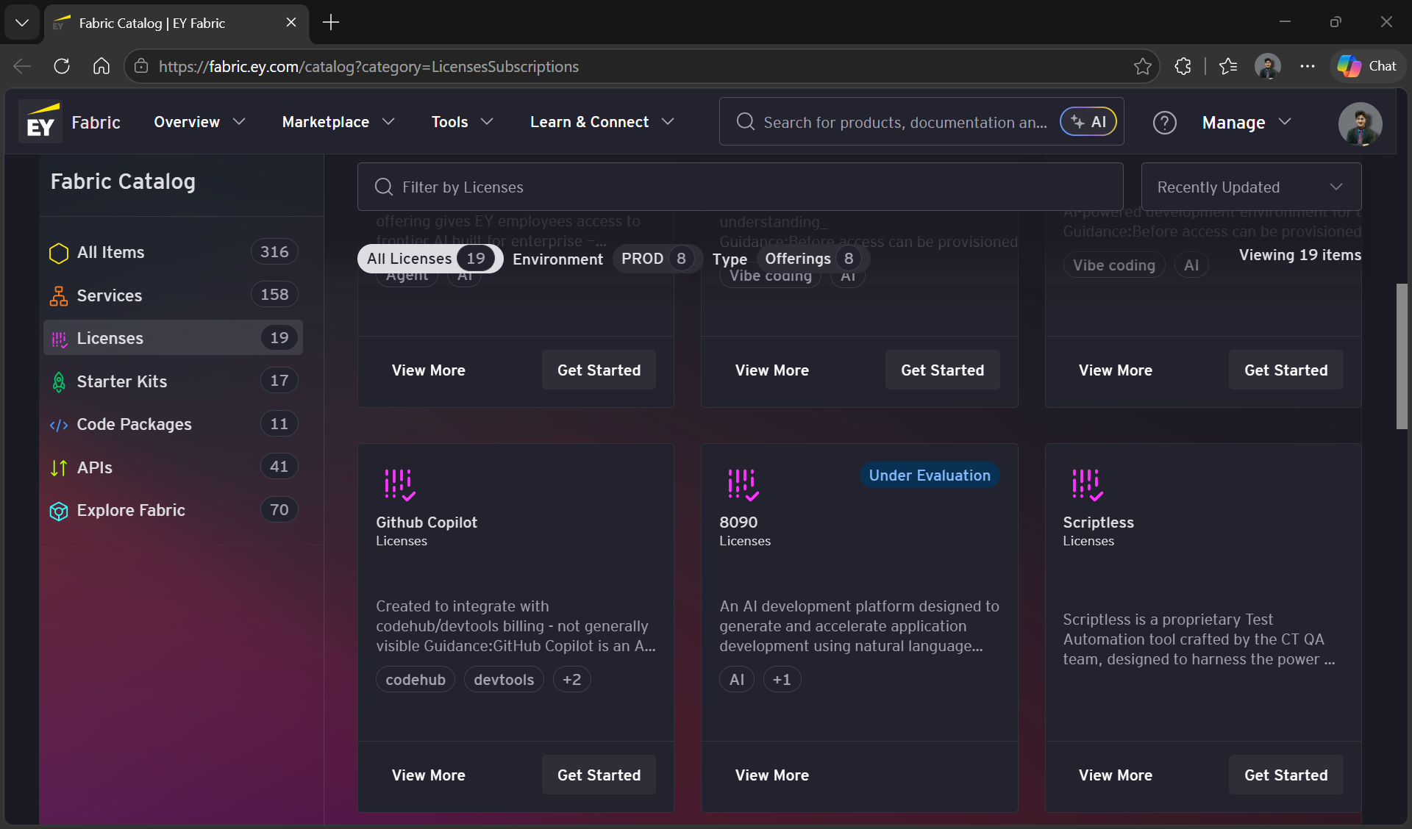Click the EY logo icon

pyautogui.click(x=40, y=121)
